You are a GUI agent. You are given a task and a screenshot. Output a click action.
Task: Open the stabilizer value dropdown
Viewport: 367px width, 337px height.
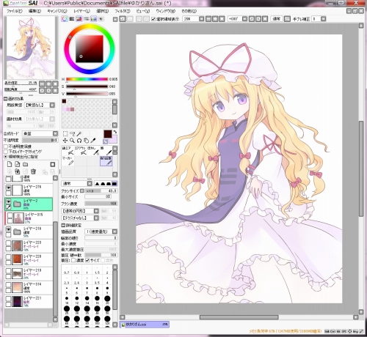point(323,19)
